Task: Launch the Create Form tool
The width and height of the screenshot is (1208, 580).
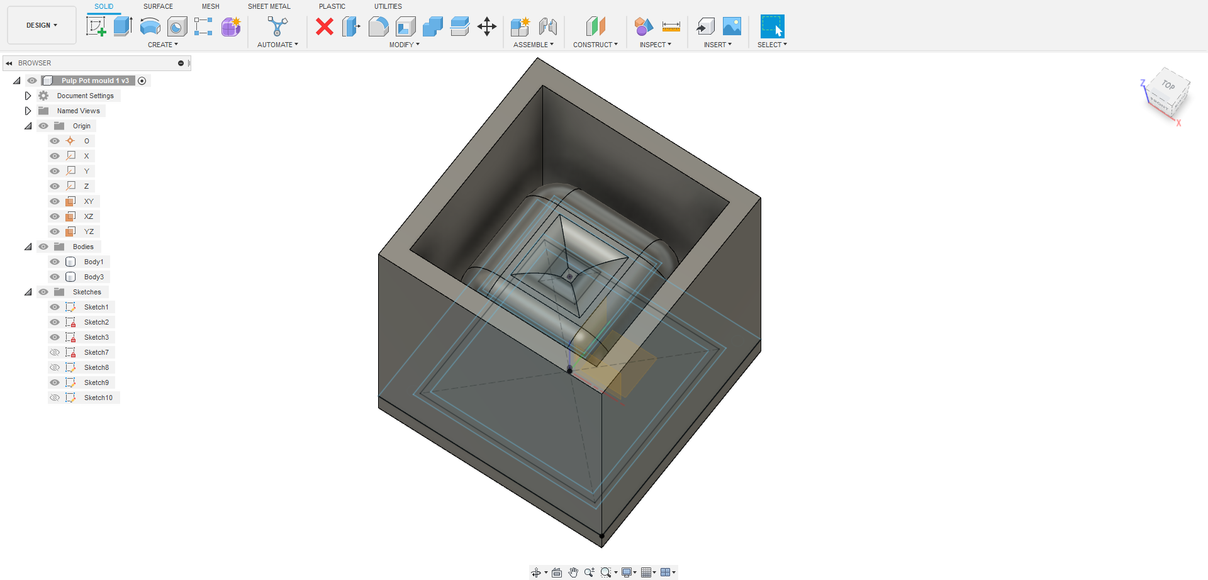Action: coord(231,26)
